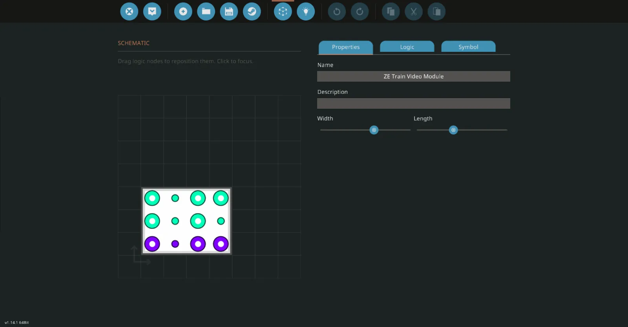Focus the empty Description field
628x327 pixels.
tap(413, 103)
